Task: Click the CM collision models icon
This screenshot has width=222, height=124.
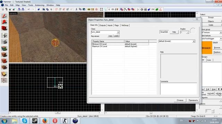Action: pyautogui.click(x=153, y=9)
